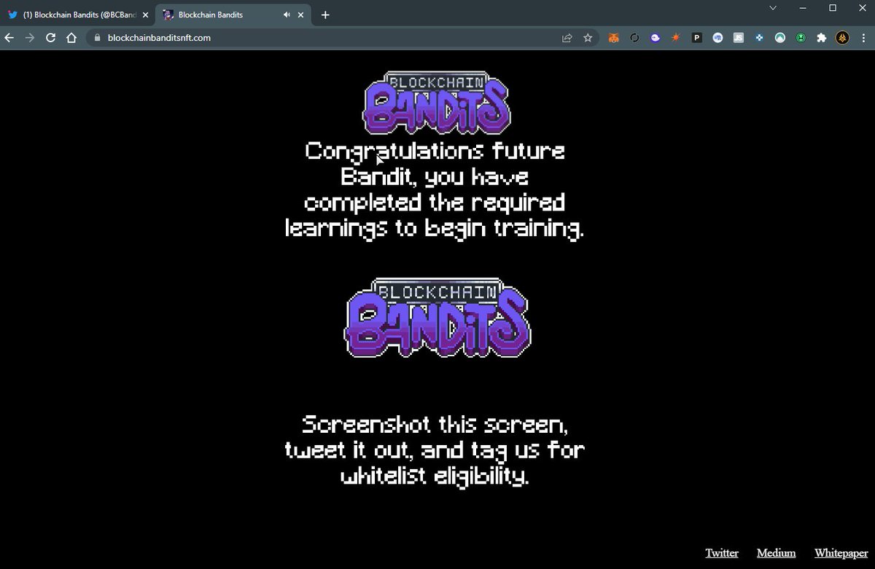Viewport: 875px width, 569px height.
Task: Share this page using the share icon
Action: [567, 38]
